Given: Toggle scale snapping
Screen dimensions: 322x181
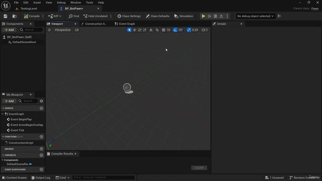Looking at the screenshot, I should tap(189, 30).
